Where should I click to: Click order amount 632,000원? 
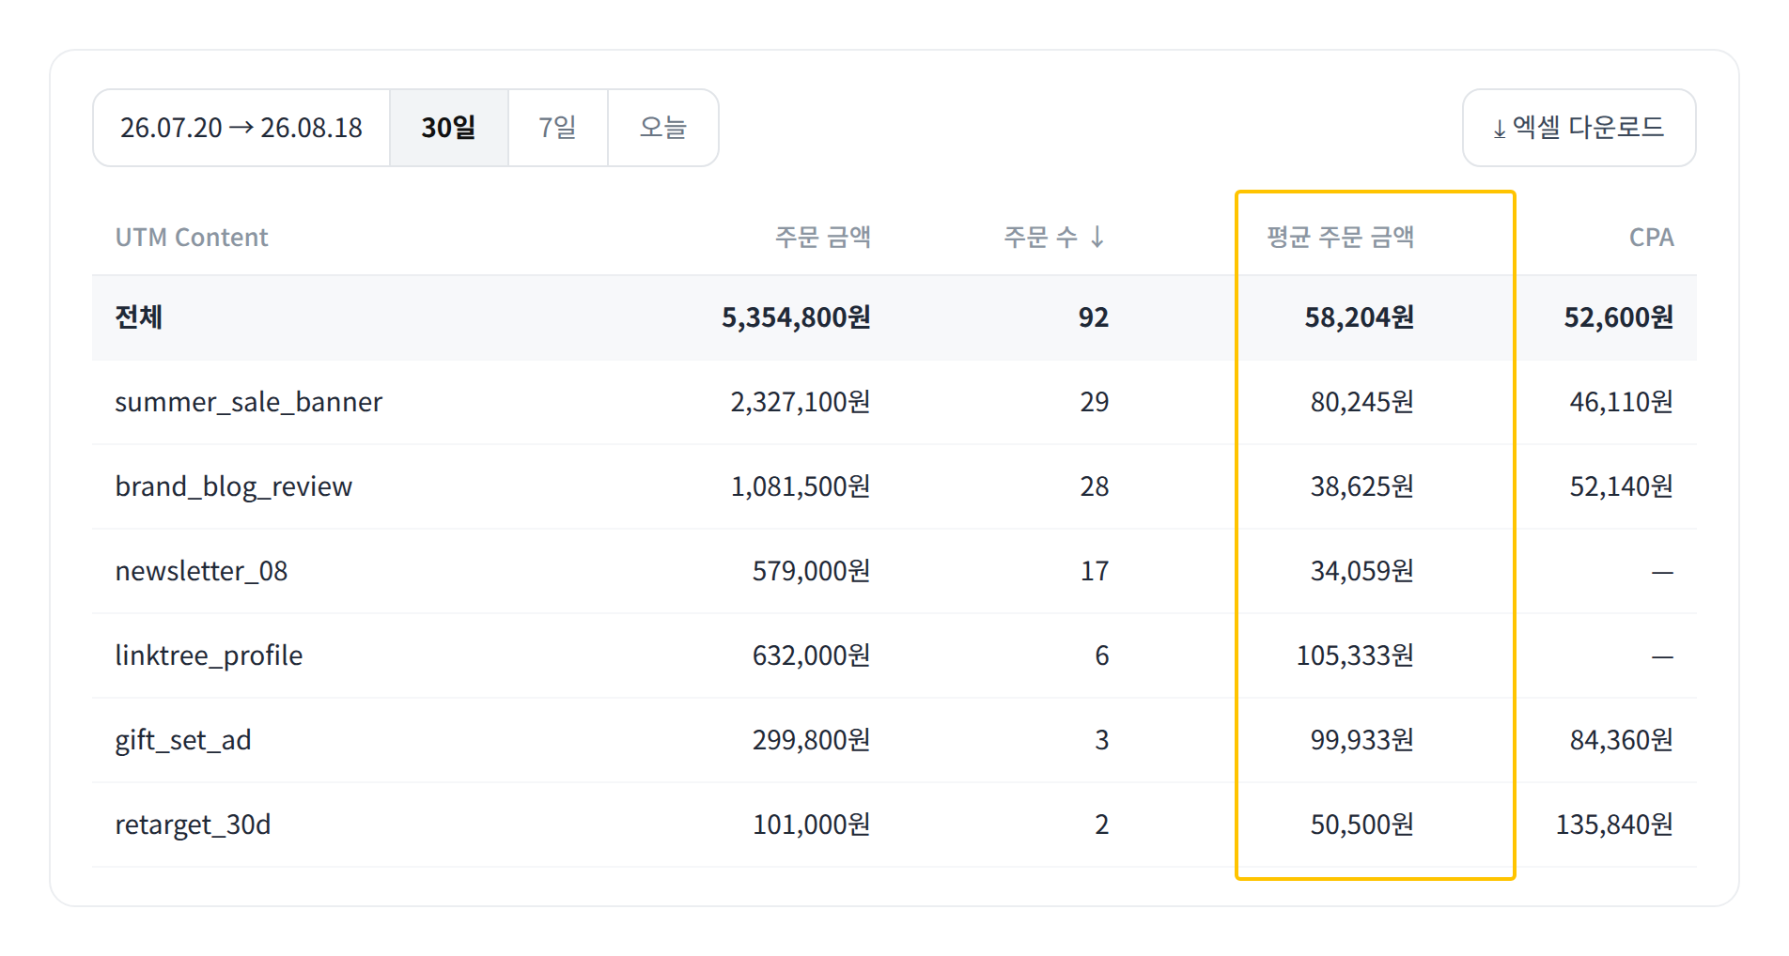(x=812, y=655)
